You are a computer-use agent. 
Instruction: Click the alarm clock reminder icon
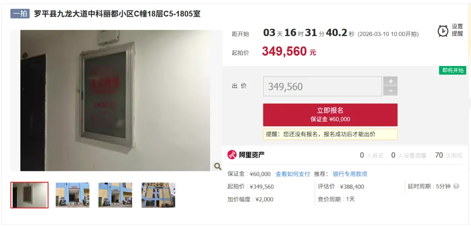click(x=443, y=30)
